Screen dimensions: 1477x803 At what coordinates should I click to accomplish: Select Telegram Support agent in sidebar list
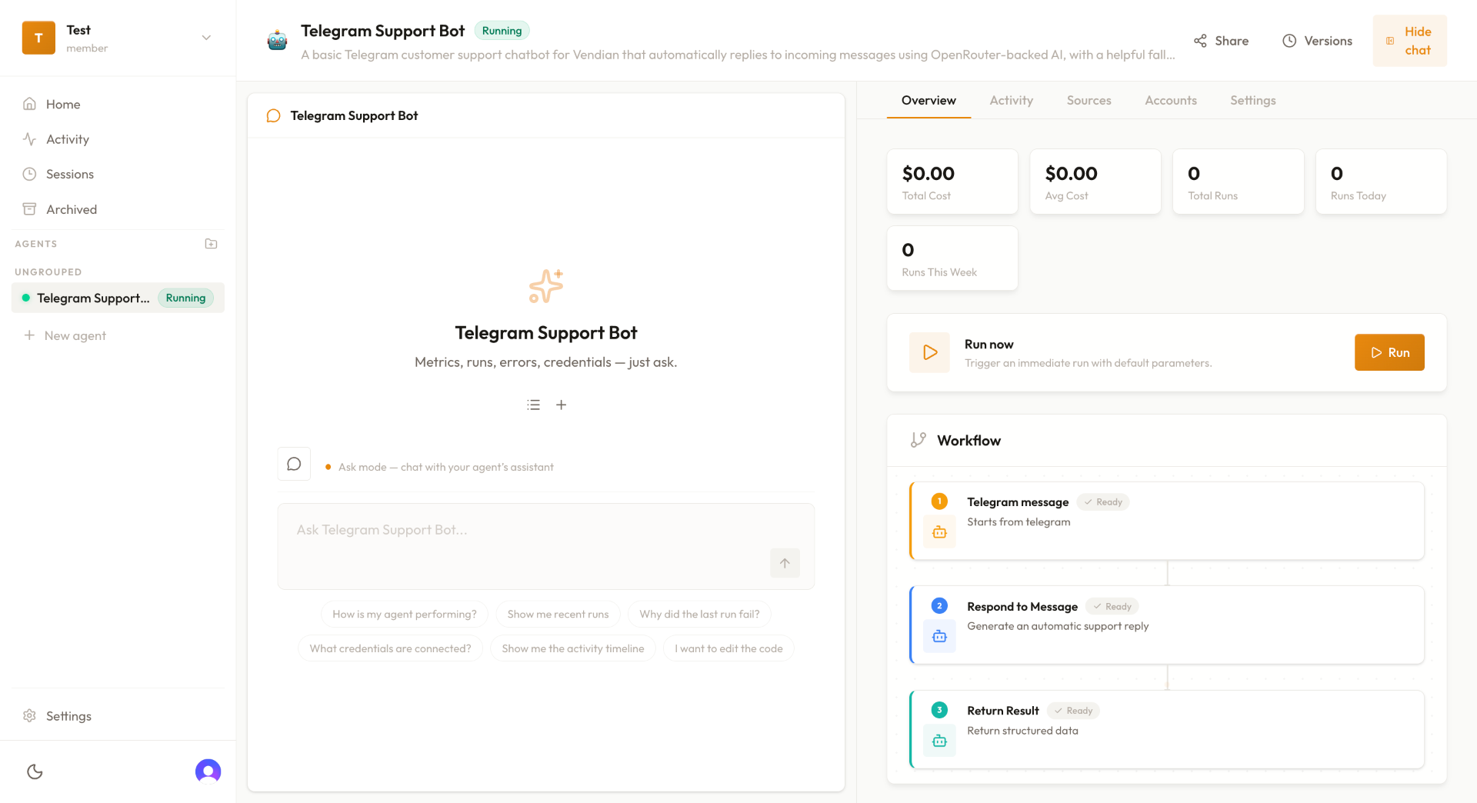118,298
